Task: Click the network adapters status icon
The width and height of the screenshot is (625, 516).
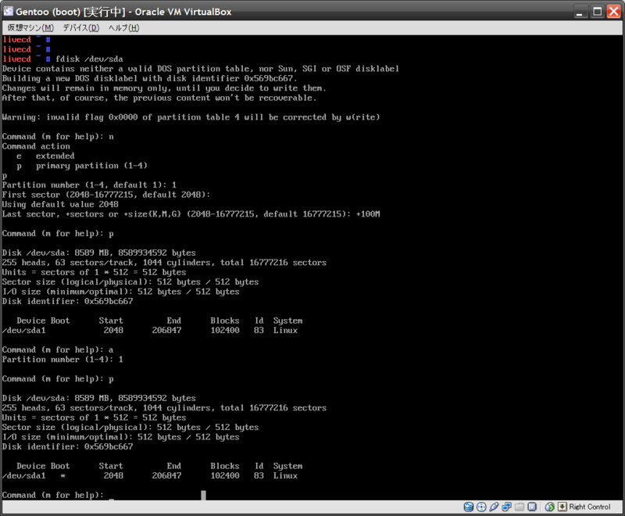Action: (506, 507)
